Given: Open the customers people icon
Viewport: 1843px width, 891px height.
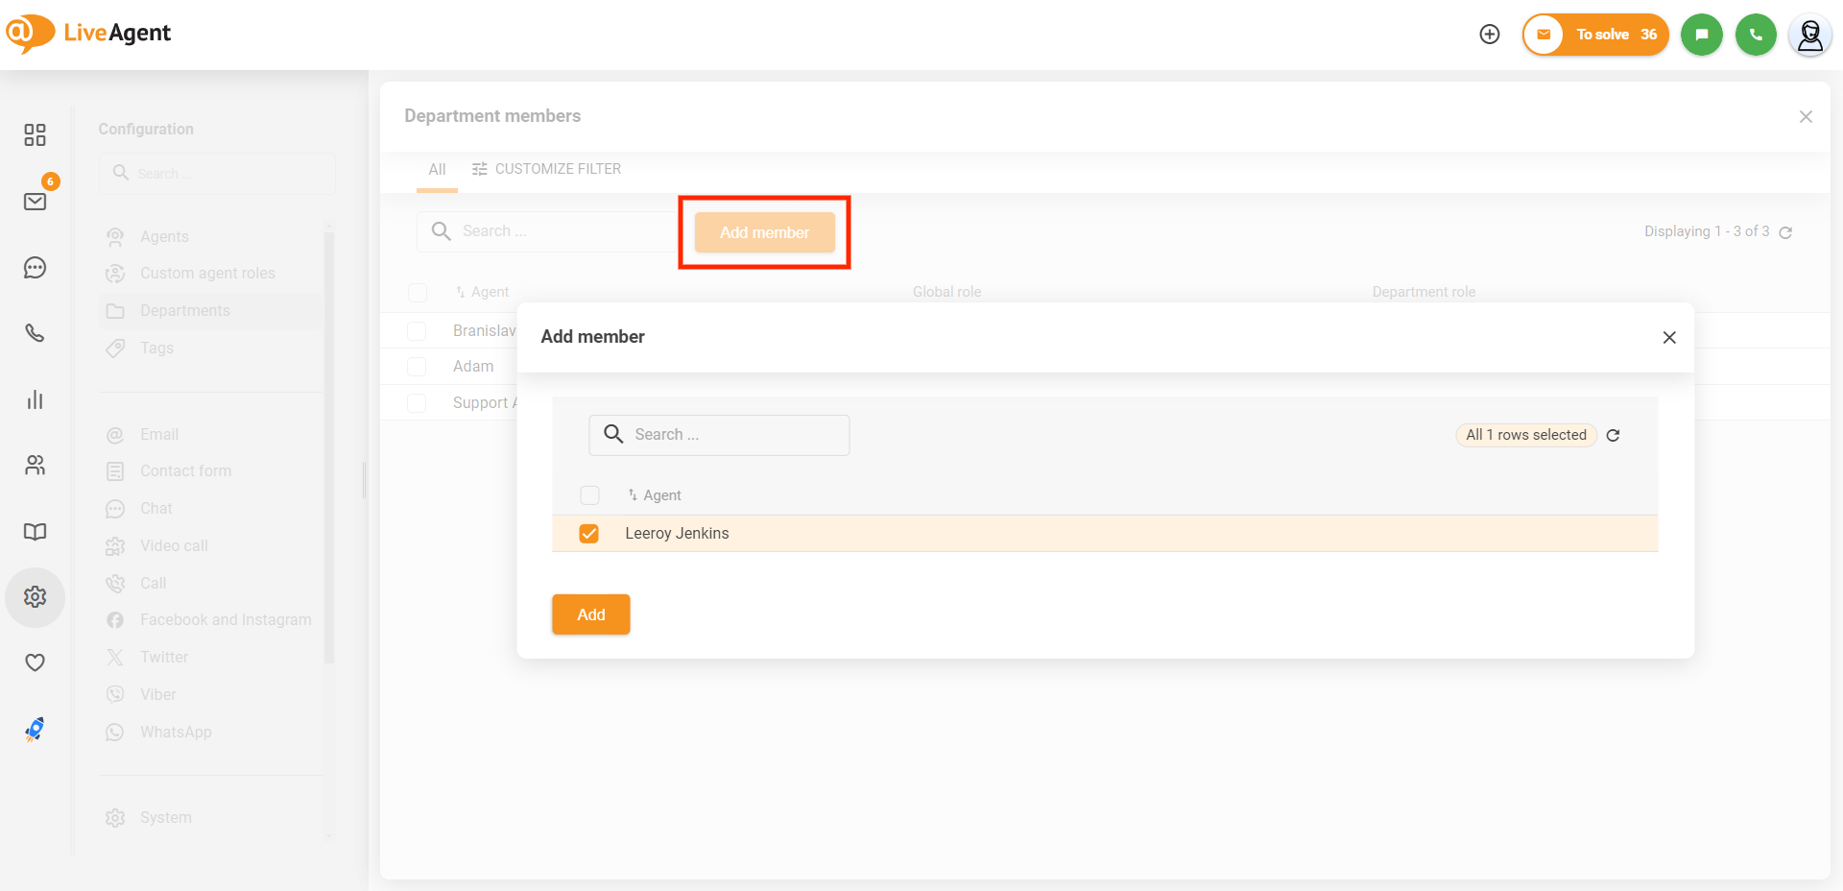Looking at the screenshot, I should [x=36, y=466].
